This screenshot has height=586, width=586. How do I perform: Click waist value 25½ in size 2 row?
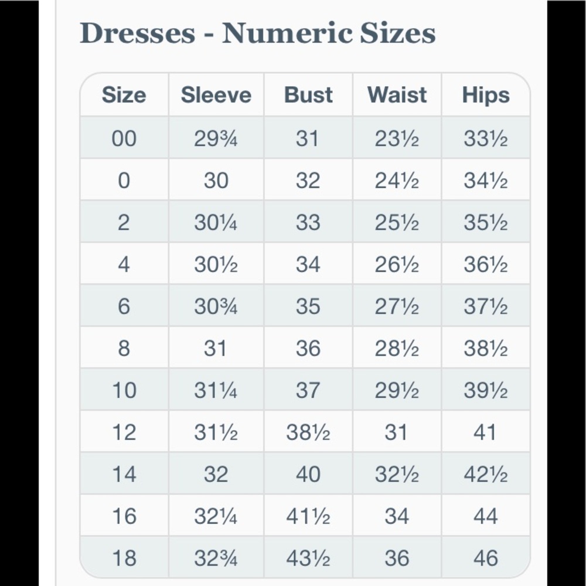pyautogui.click(x=397, y=223)
